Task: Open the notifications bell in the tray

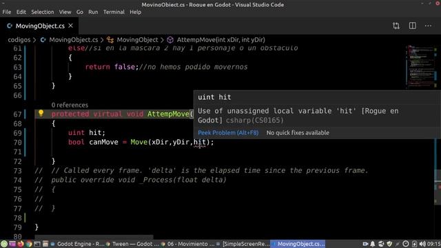Action: point(373,244)
